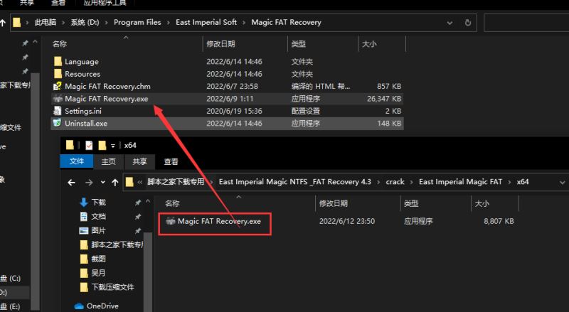569x312 pixels.
Task: Open the 文档 documents quick access icon
Action: point(83,216)
